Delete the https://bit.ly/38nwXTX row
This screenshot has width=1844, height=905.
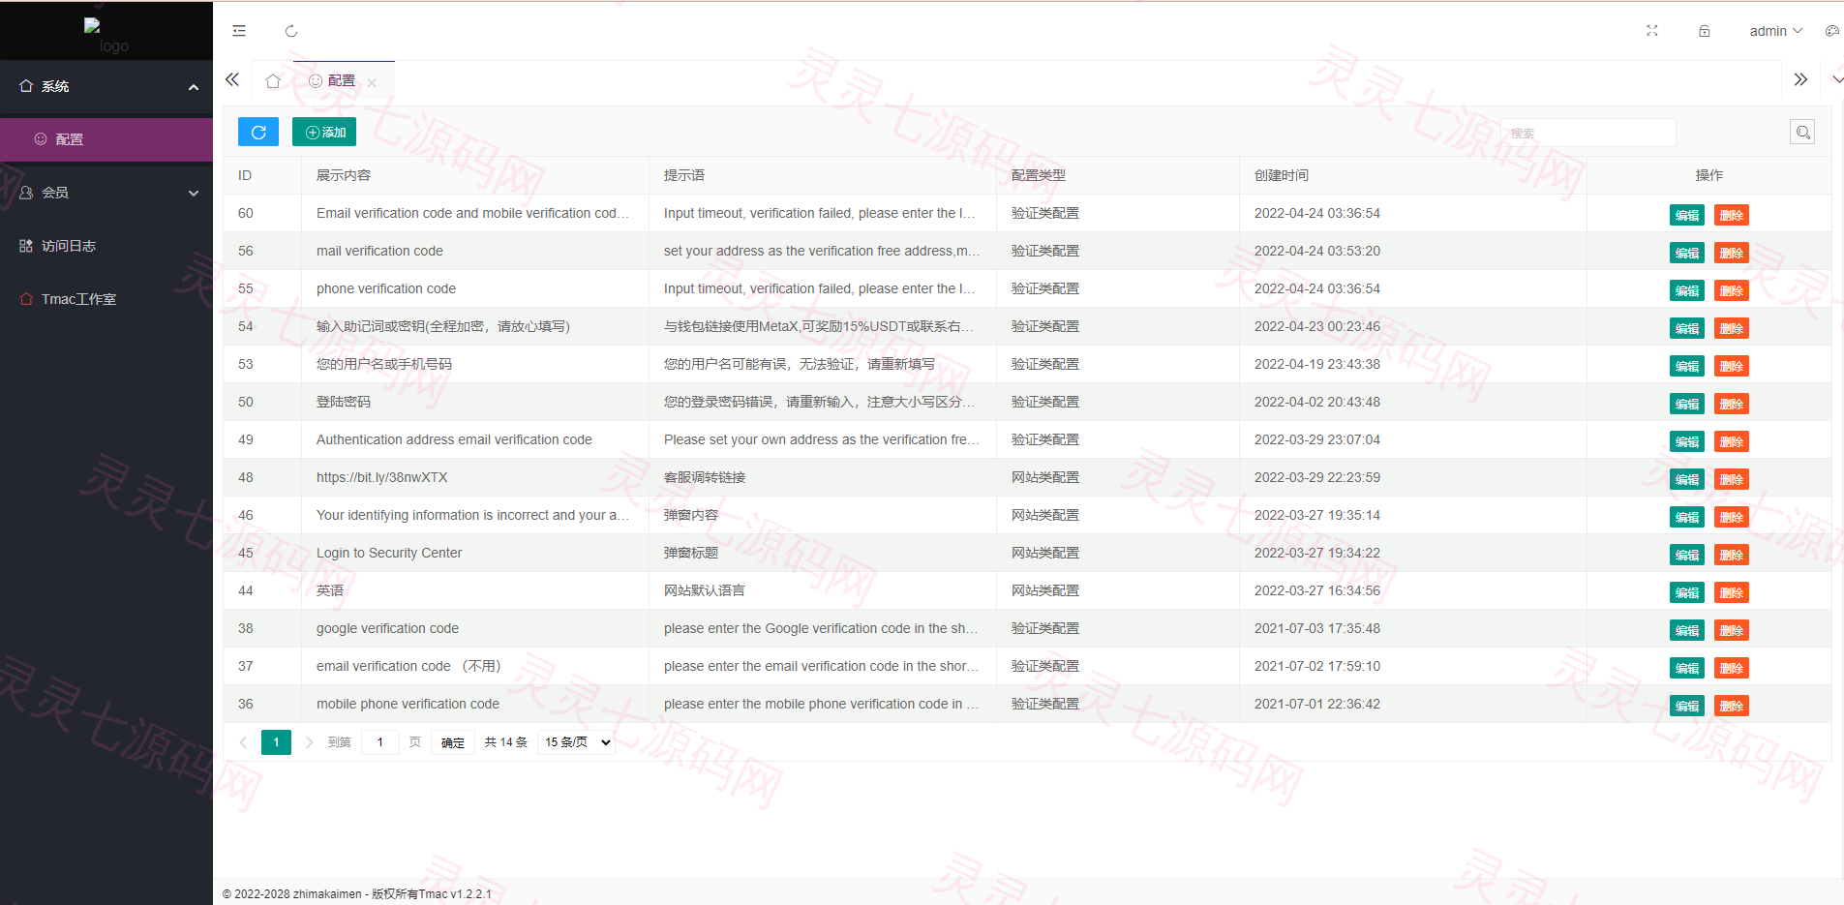(1732, 479)
